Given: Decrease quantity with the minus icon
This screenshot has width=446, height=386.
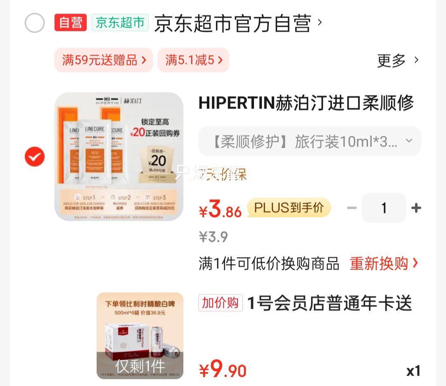Looking at the screenshot, I should (x=351, y=208).
